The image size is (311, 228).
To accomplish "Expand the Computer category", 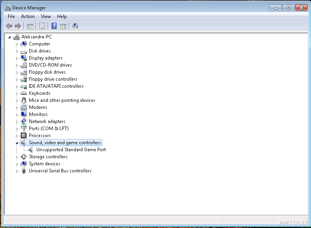I will pos(17,44).
